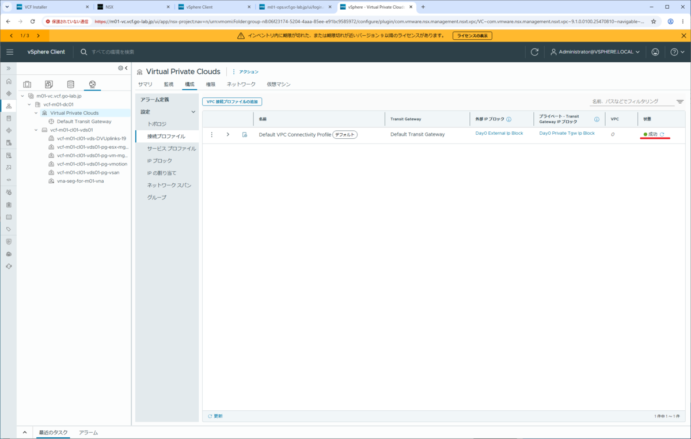691x439 pixels.
Task: Open the inventory panel gear settings icon
Action: [x=120, y=68]
